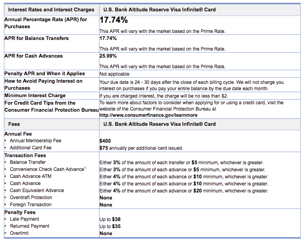Select 'None' beside Foreign Transaction

[106, 205]
